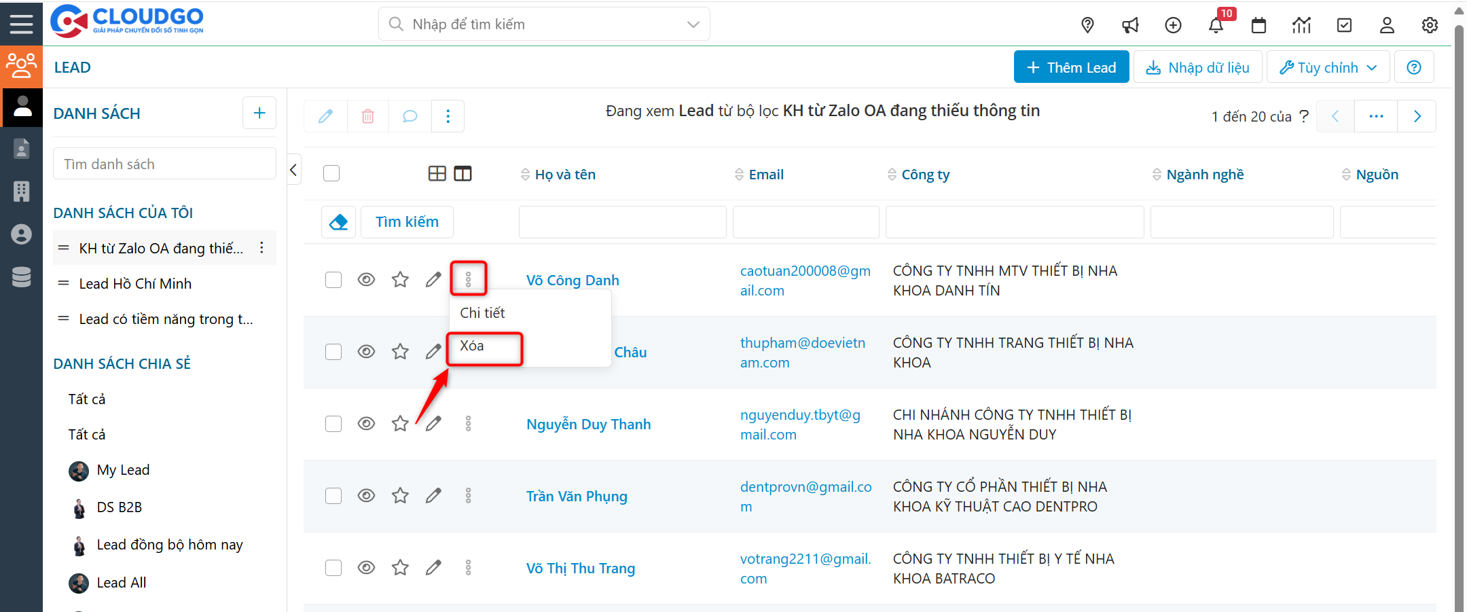Viewport: 1467px width, 612px height.
Task: Open the megaphone announcements icon
Action: (x=1130, y=25)
